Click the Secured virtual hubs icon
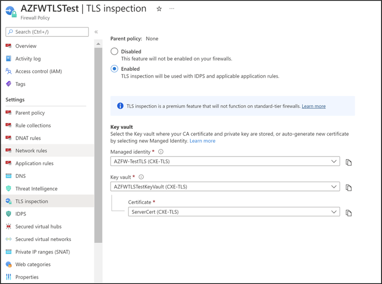Screen dimensions: 382x284 pyautogui.click(x=9, y=226)
